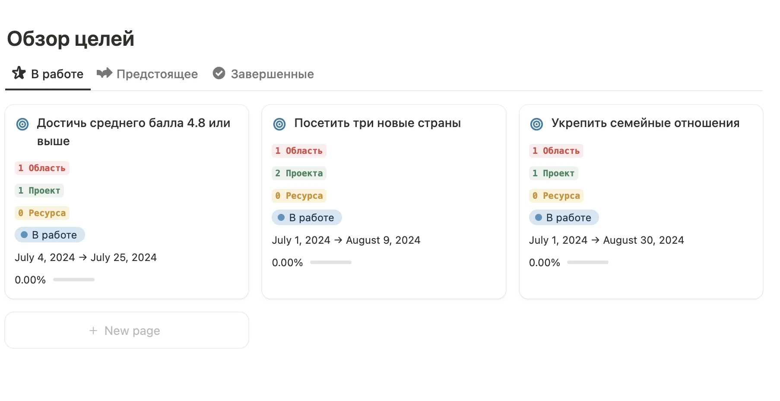This screenshot has width=780, height=401.
Task: Click В работе status on countries goal card
Action: point(307,217)
